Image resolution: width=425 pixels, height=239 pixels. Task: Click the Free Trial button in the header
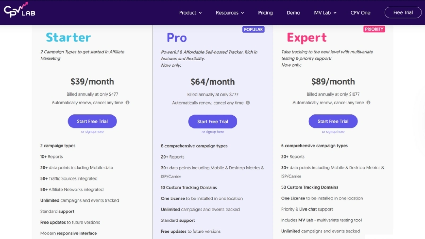click(402, 12)
